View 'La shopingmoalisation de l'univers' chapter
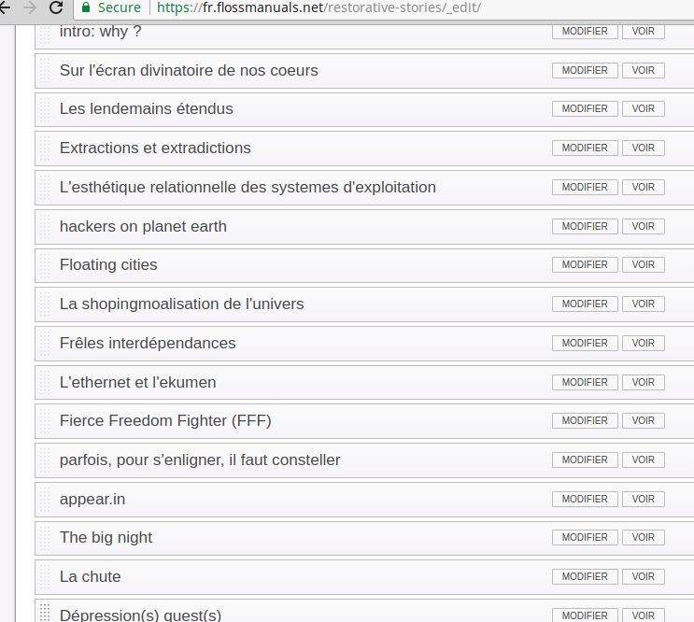The width and height of the screenshot is (694, 622). pos(643,304)
